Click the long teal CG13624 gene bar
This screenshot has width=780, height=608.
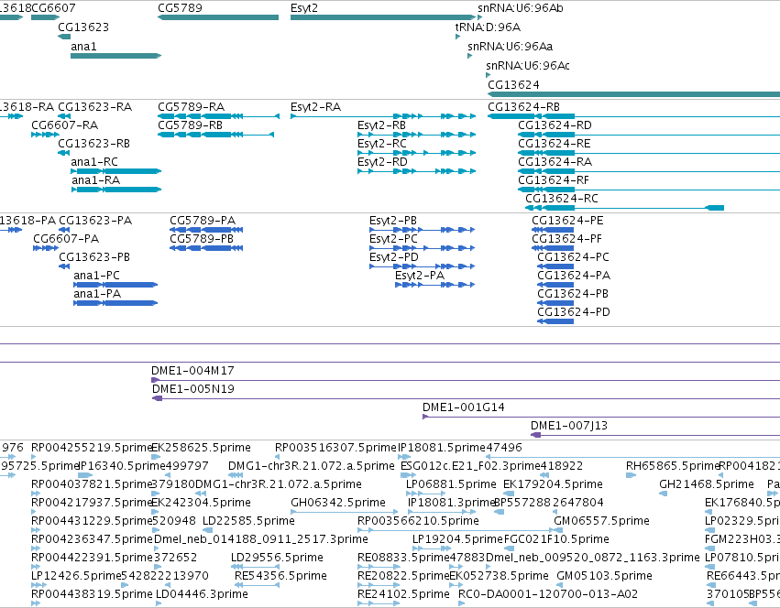(x=633, y=94)
